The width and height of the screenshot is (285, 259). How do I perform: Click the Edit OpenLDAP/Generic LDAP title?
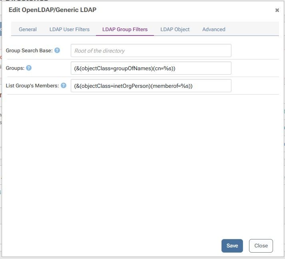[x=52, y=10]
